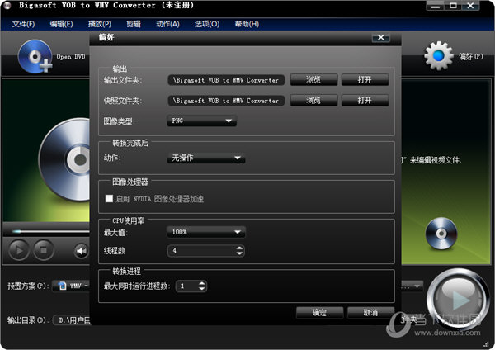Close the 偏好 dialog

click(381, 38)
